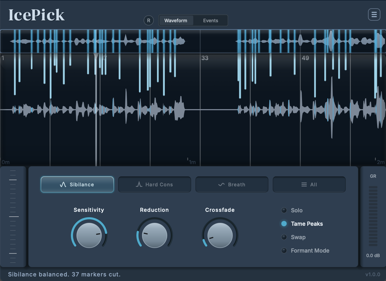This screenshot has width=386, height=281.
Task: Open the hamburger menu icon
Action: [374, 14]
